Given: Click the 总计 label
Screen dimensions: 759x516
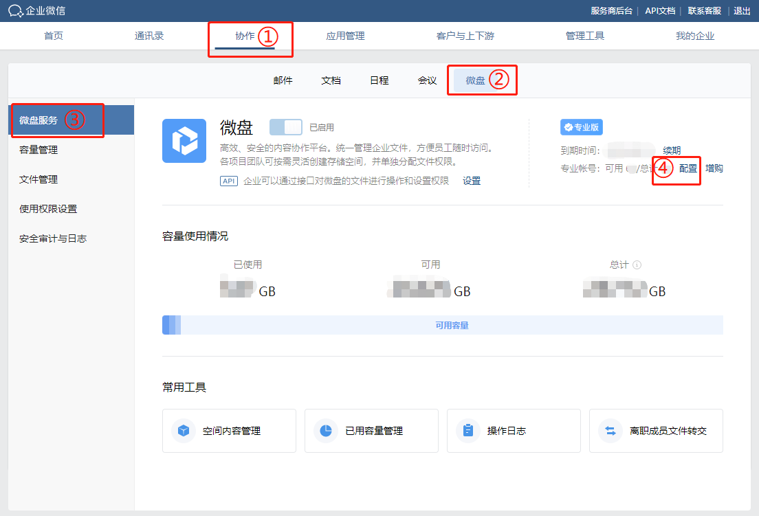Looking at the screenshot, I should tap(619, 265).
